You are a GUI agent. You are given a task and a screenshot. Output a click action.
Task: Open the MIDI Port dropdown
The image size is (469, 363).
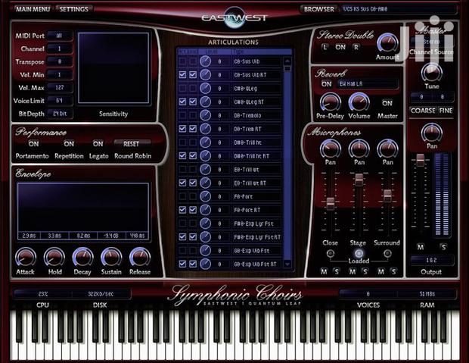pyautogui.click(x=59, y=36)
